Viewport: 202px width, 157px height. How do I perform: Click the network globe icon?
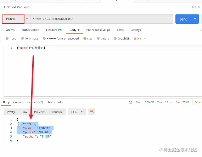[x=130, y=102]
